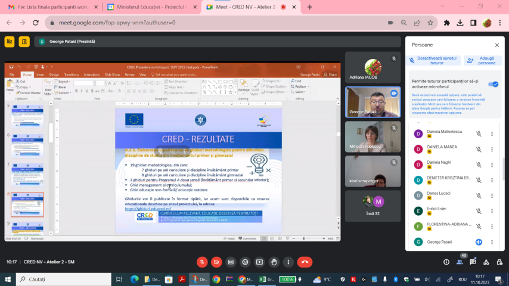Toggle the allow participants microphone switch
The image size is (509, 286).
pyautogui.click(x=493, y=84)
